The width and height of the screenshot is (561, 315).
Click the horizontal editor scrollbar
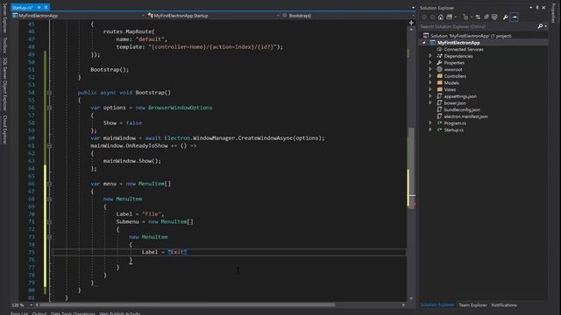click(188, 305)
